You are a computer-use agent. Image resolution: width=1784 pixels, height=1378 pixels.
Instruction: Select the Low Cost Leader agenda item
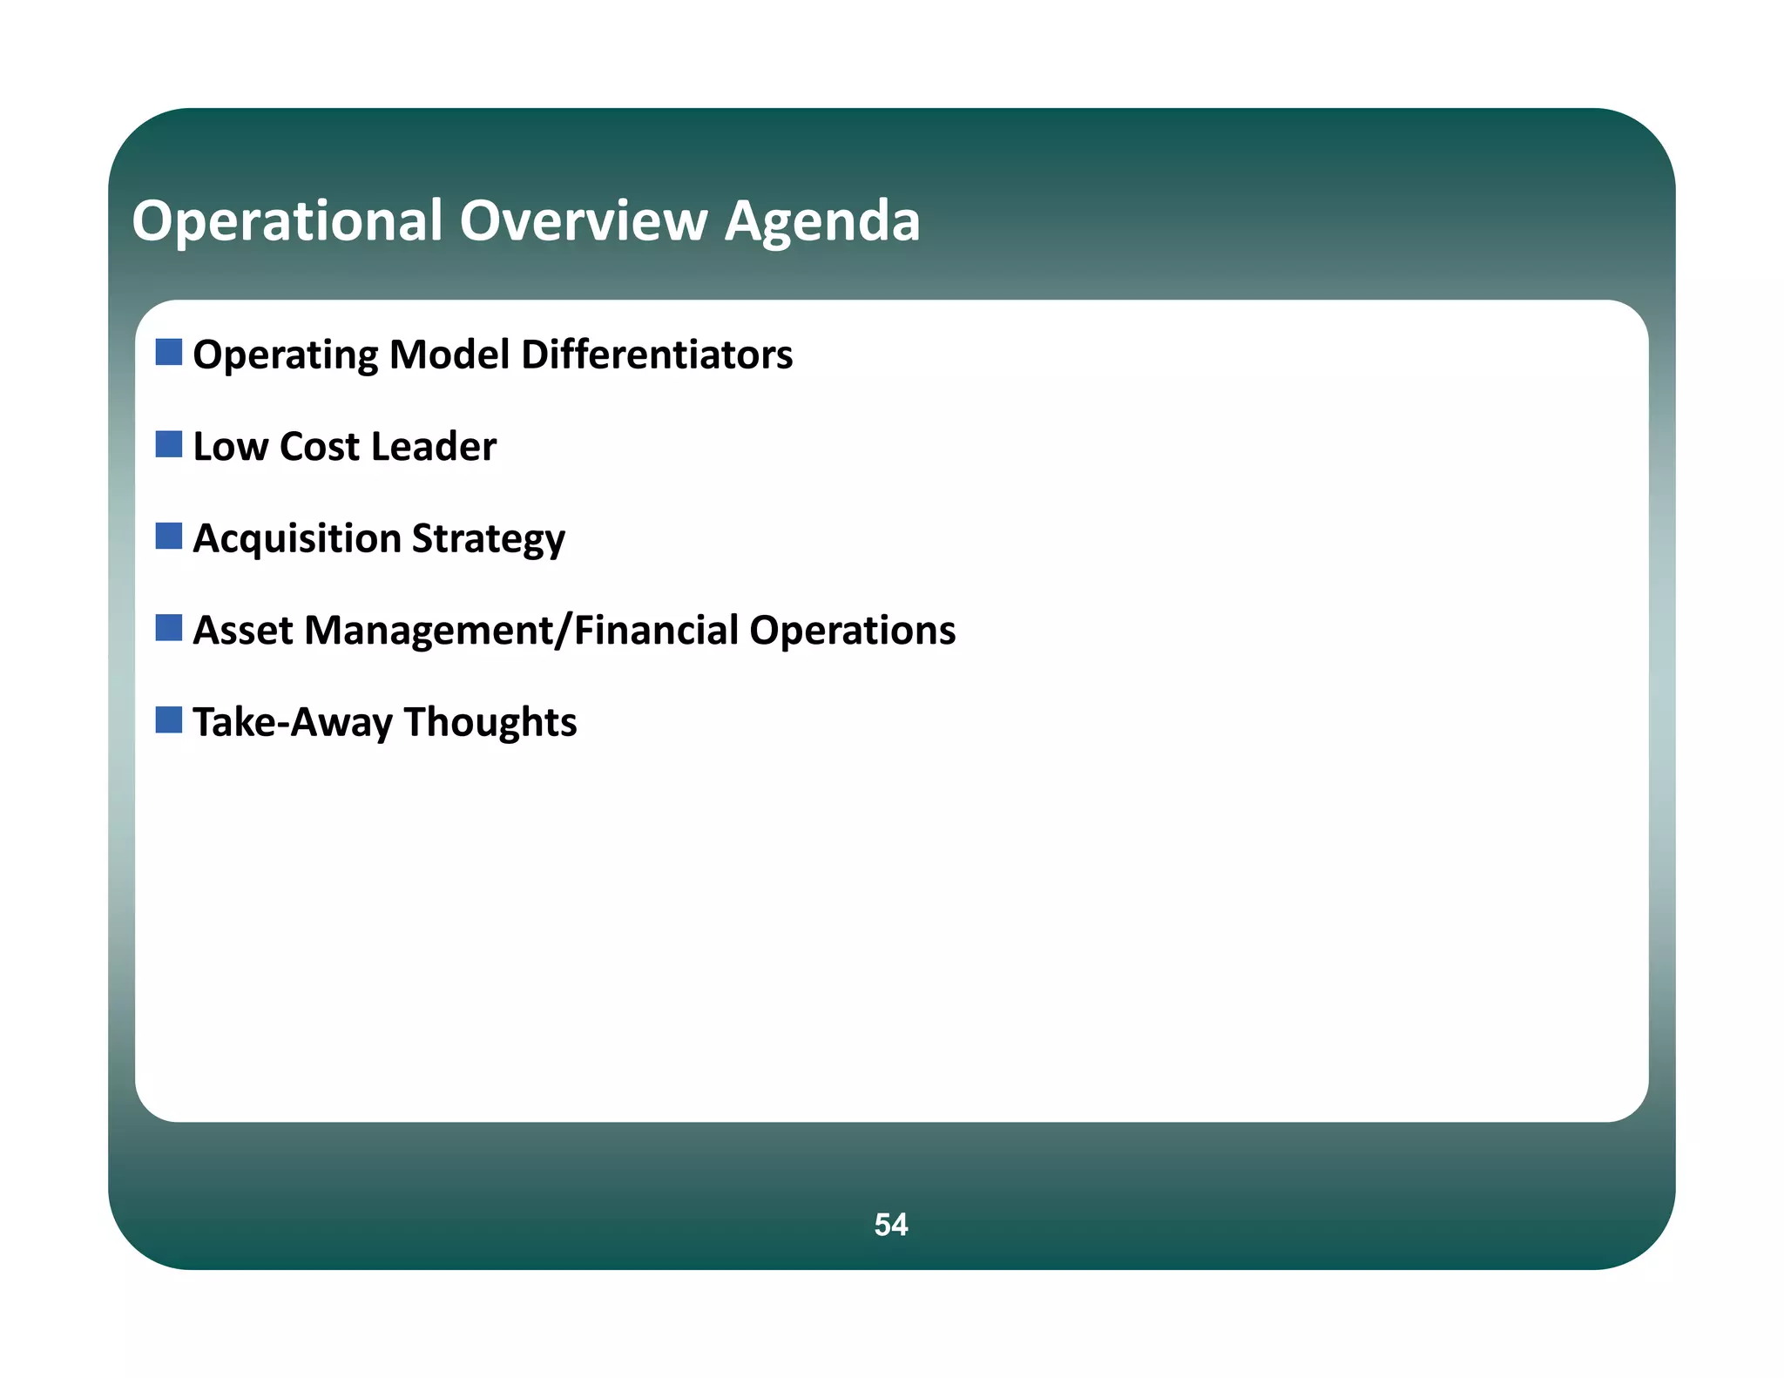[344, 447]
